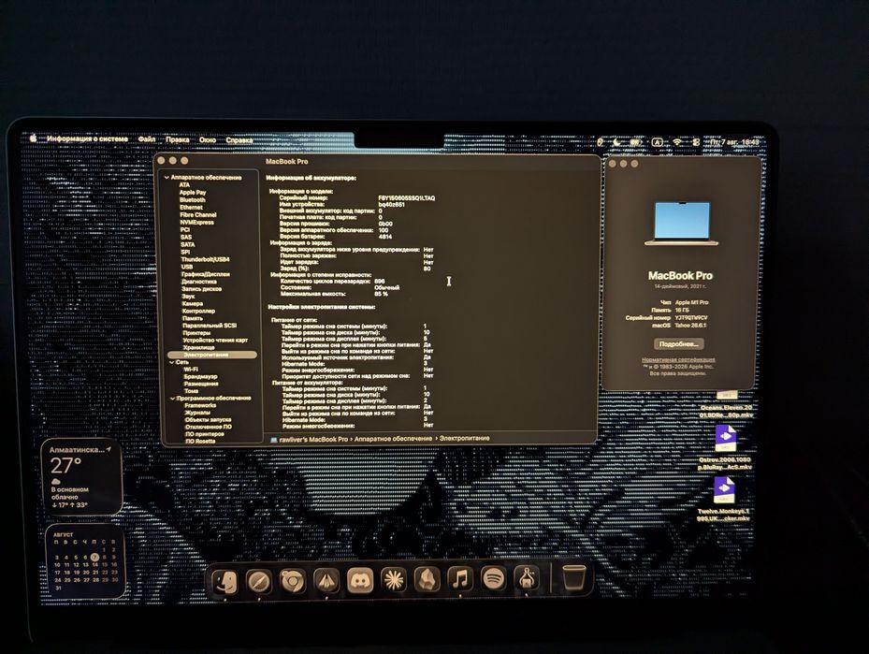The image size is (869, 654).
Task: Open Spotify from the Dock
Action: [x=493, y=578]
